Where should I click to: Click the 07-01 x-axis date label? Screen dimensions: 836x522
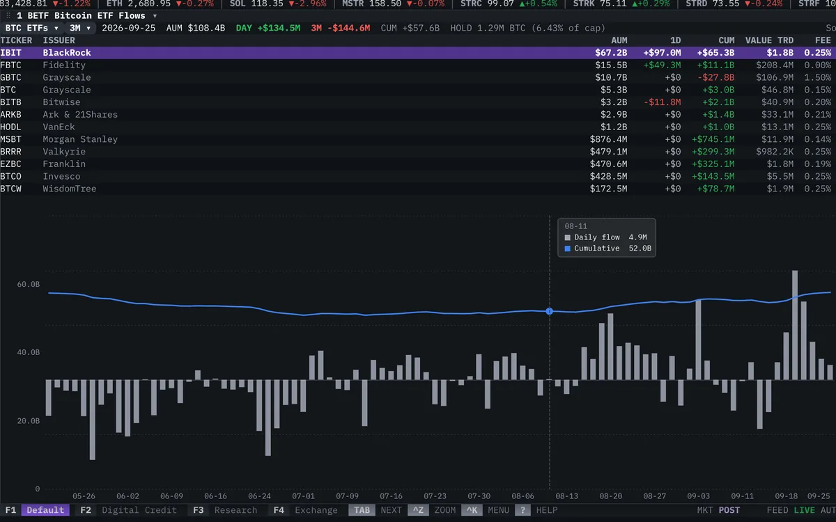click(x=303, y=496)
